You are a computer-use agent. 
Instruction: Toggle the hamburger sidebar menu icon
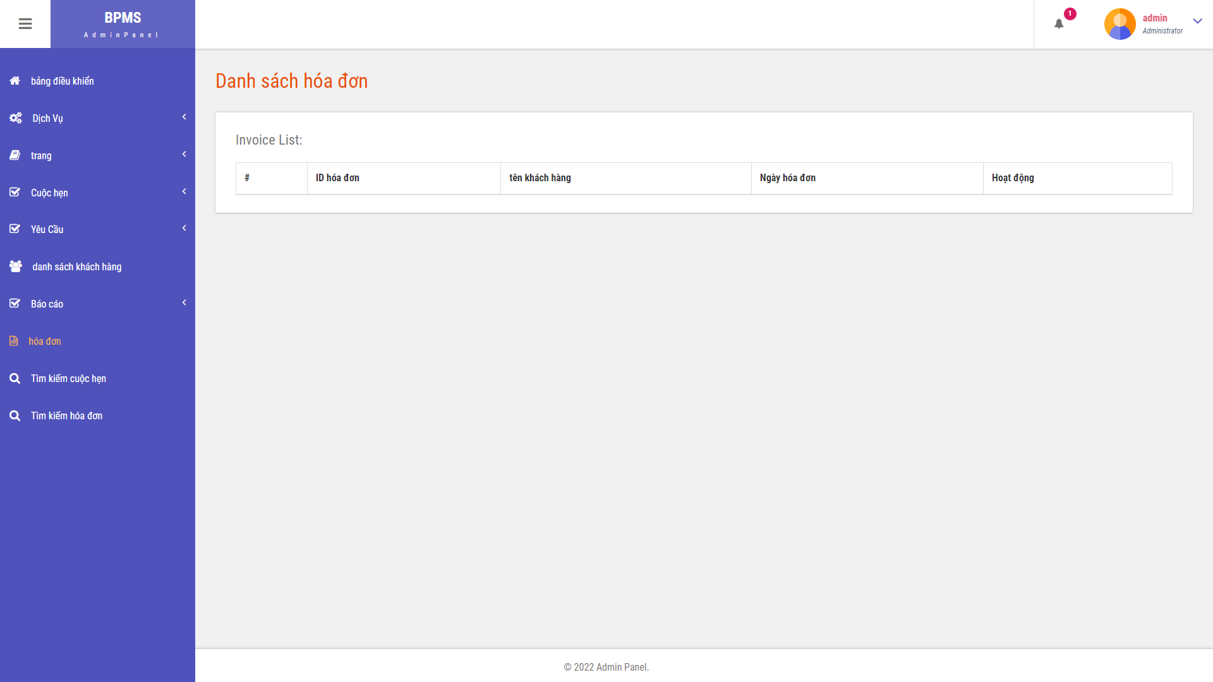pyautogui.click(x=25, y=24)
